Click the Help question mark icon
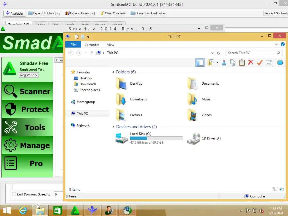288x216 pixels. point(282,44)
